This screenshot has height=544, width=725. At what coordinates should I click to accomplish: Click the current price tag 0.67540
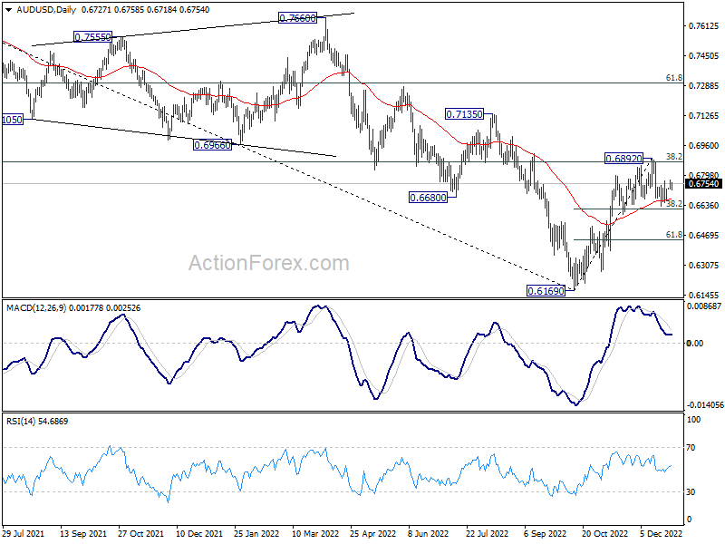click(x=703, y=183)
